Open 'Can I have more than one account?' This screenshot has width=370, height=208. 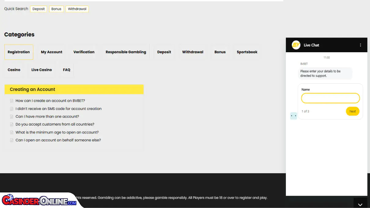[x=47, y=117]
